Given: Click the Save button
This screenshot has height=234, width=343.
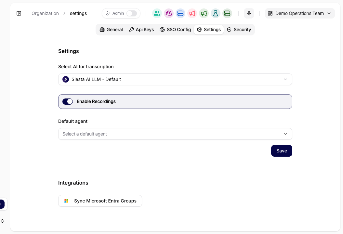Looking at the screenshot, I should click(x=282, y=151).
